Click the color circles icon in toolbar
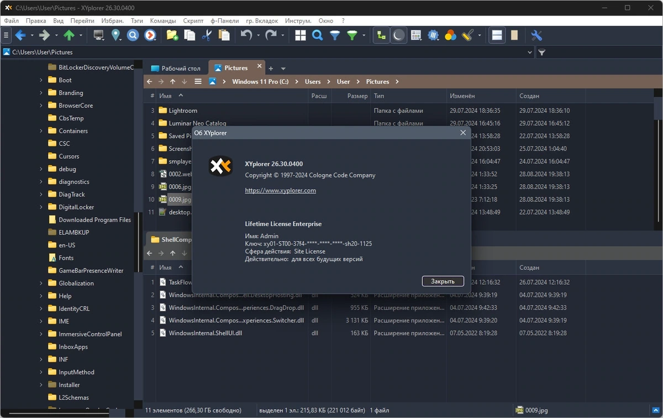Viewport: 663px width, 418px height. click(x=450, y=35)
